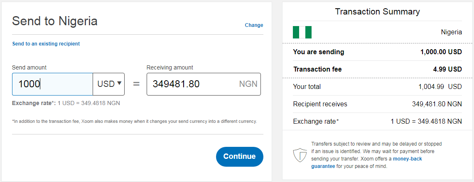
Task: Click the Continue button
Action: click(239, 156)
